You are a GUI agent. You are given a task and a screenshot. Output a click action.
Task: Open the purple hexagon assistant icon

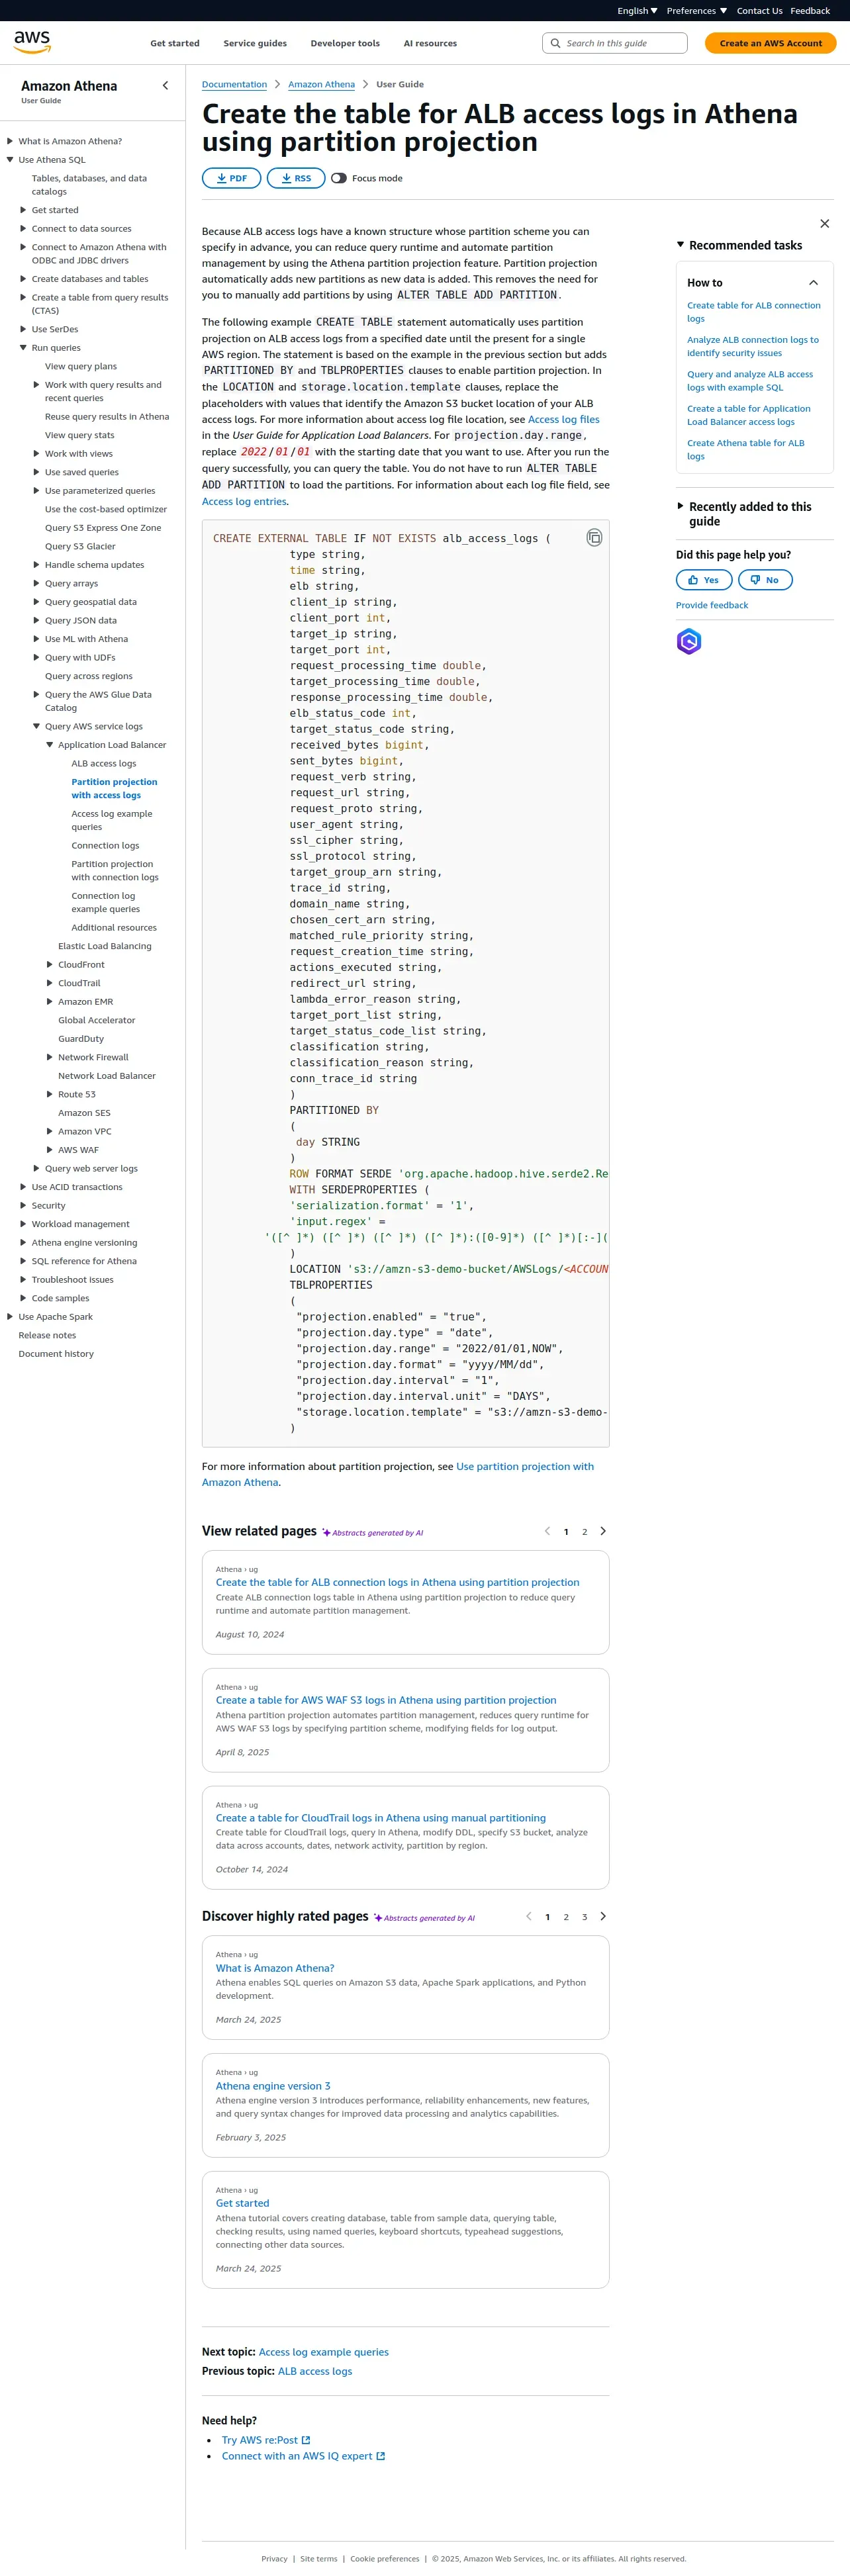689,641
